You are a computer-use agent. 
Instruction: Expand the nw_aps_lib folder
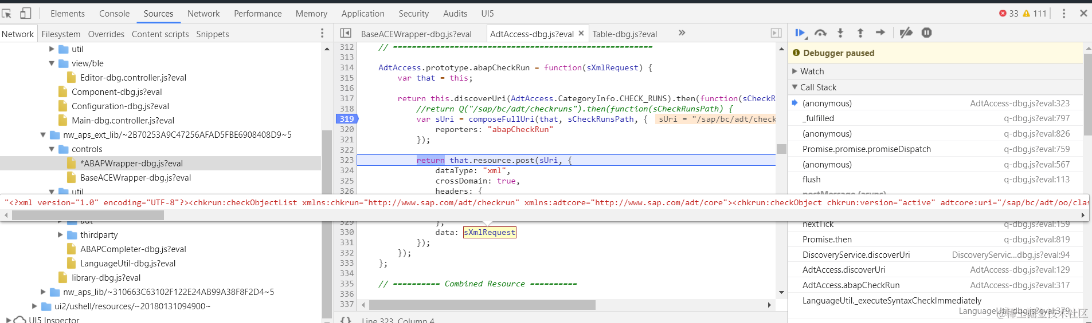pyautogui.click(x=43, y=292)
